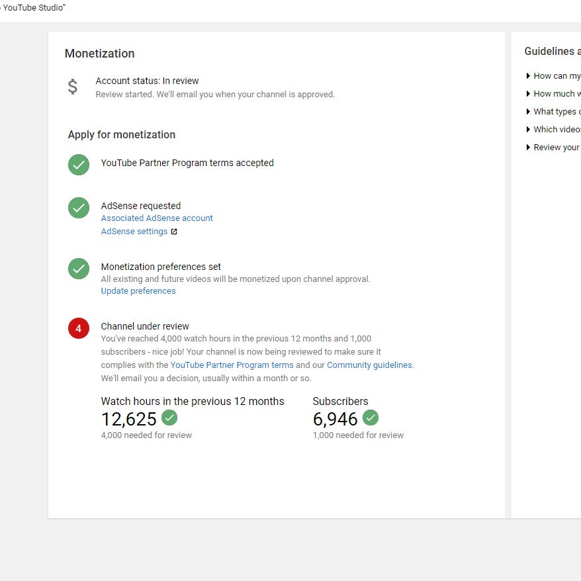
Task: Click '4,000 needed for review' text
Action: [x=146, y=435]
